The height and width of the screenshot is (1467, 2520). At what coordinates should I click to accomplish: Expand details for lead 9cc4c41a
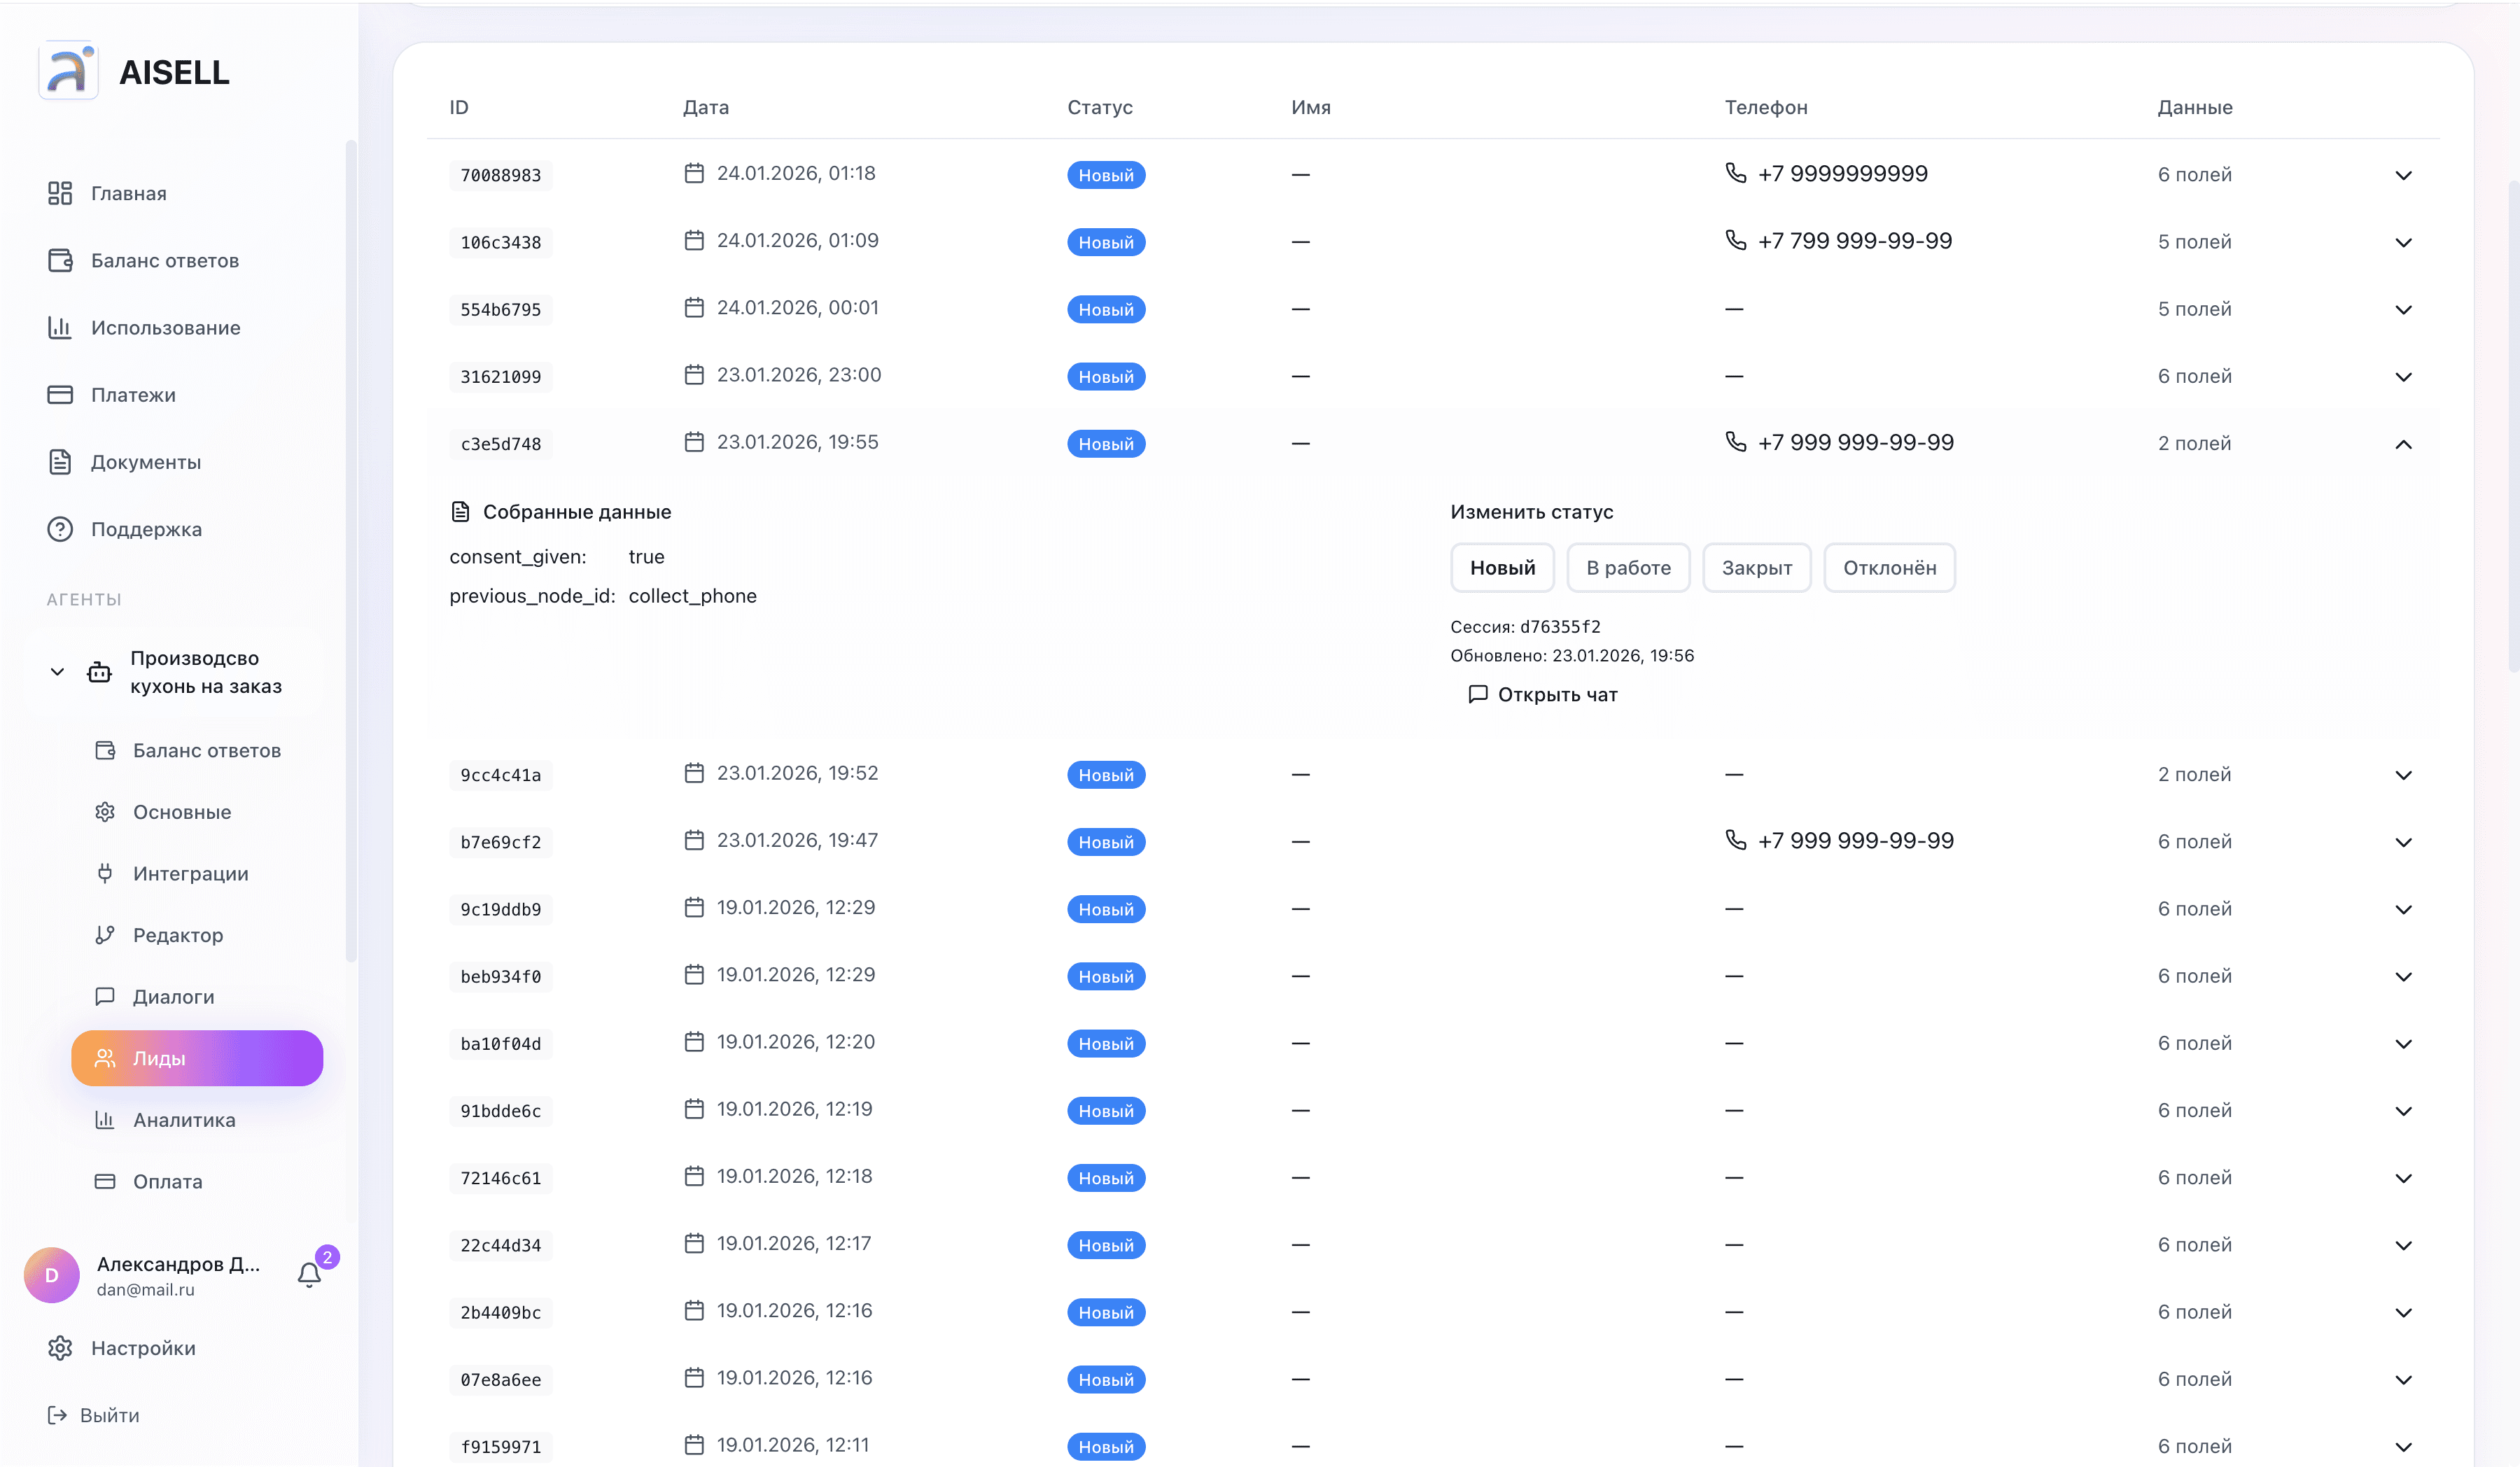pos(2403,775)
